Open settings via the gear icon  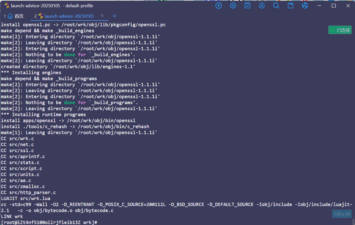pyautogui.click(x=233, y=5)
